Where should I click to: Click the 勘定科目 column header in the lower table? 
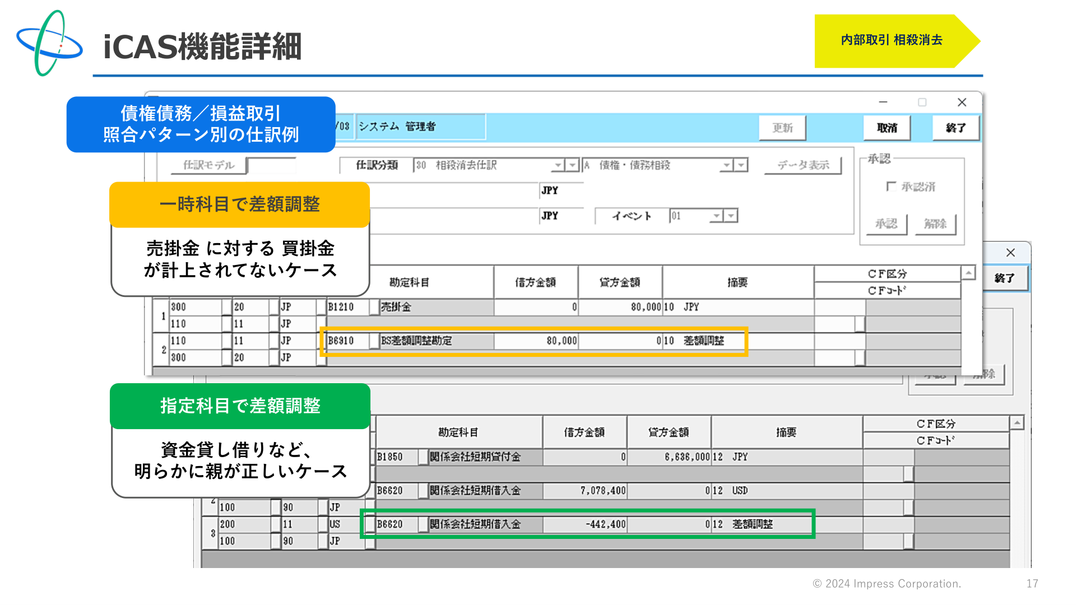(458, 432)
